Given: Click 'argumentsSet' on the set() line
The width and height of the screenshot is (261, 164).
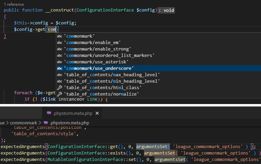Looking at the screenshot, I should pos(170,160).
